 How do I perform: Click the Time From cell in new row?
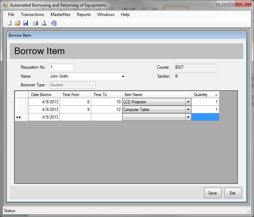[75, 117]
